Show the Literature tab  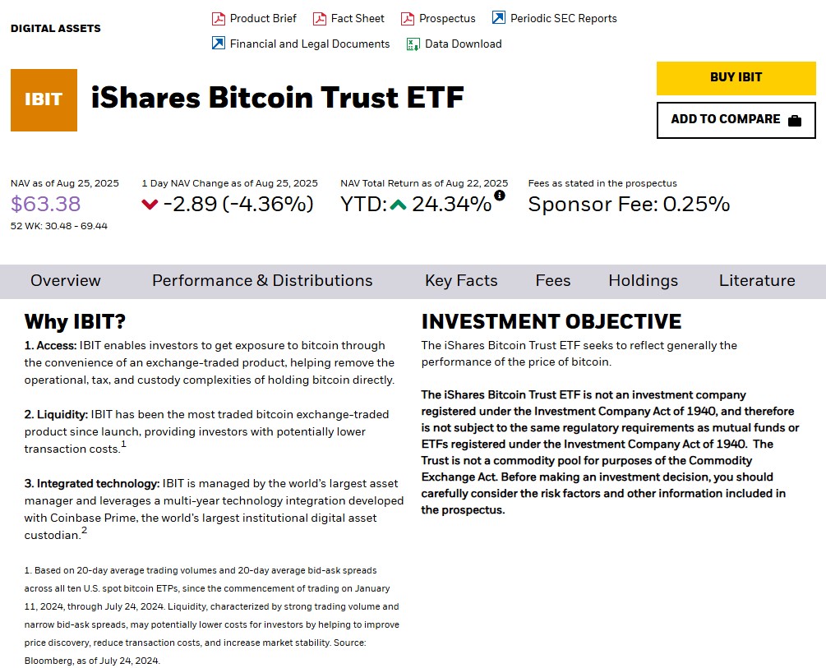[x=757, y=281]
